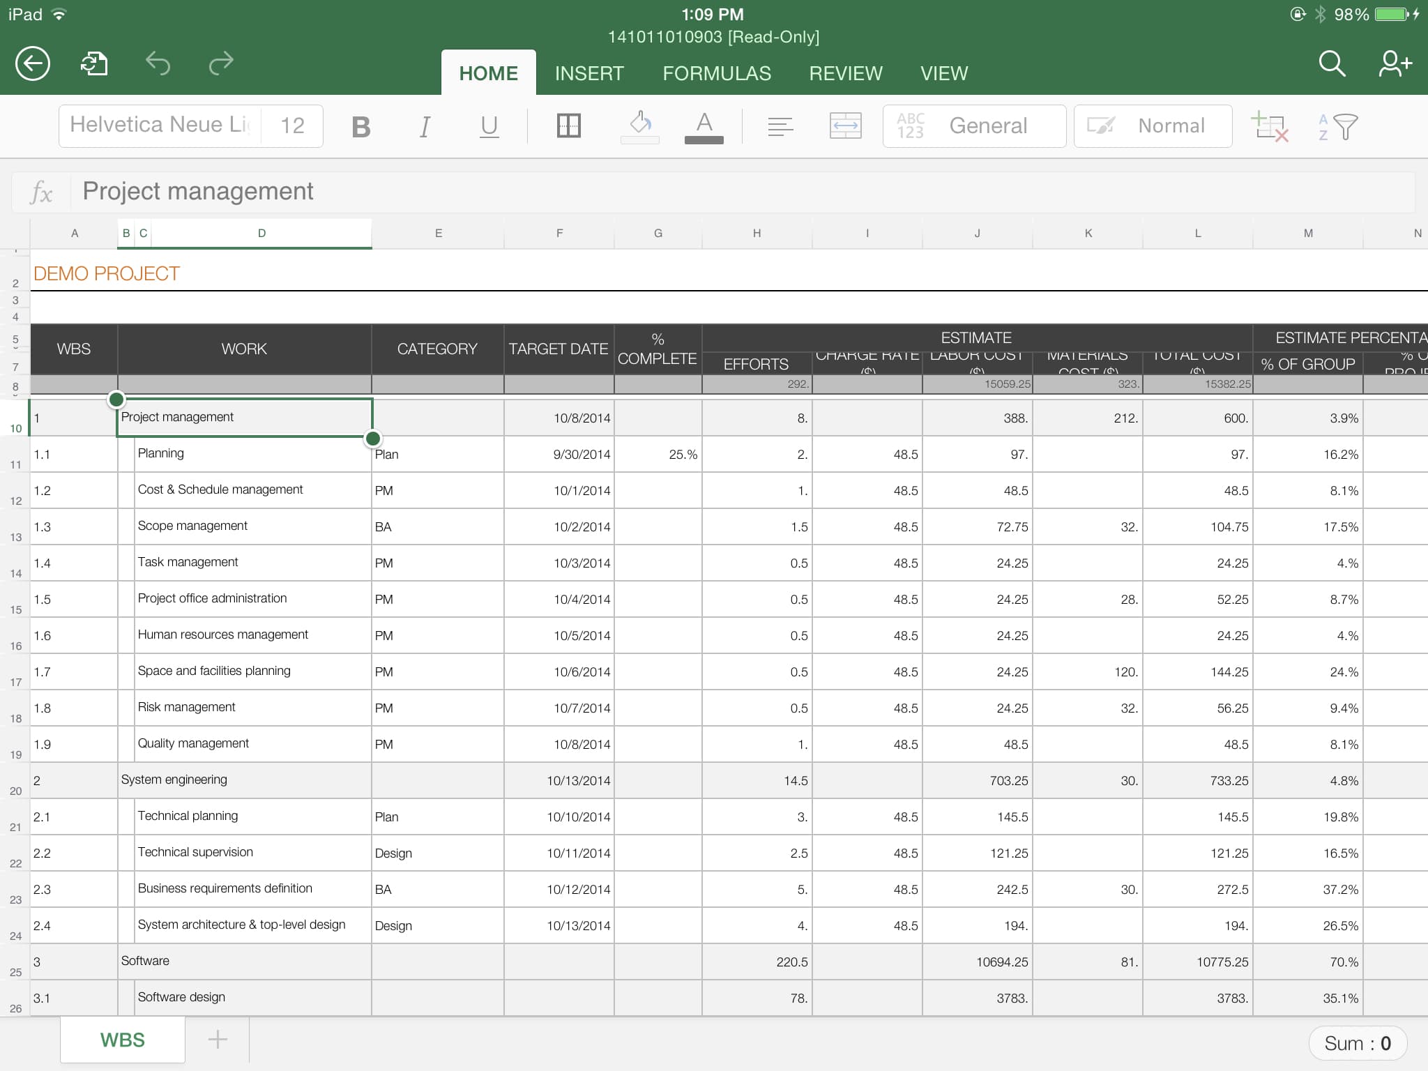Open the General number format dropdown

pos(974,126)
